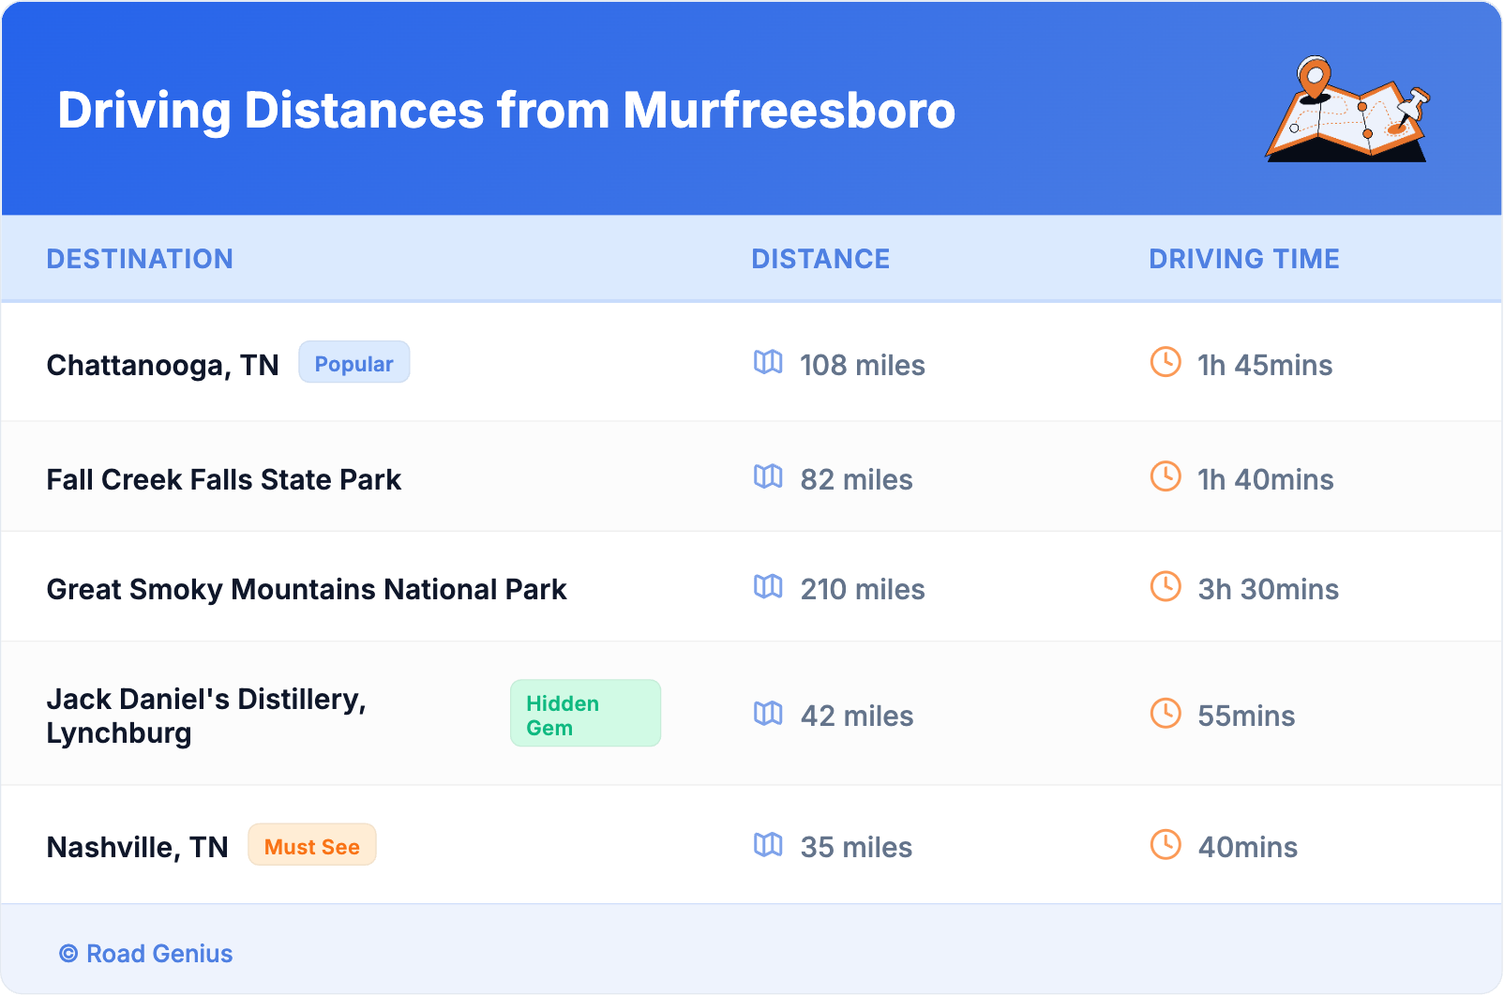The width and height of the screenshot is (1504, 996).
Task: Click the Driving Time column header
Action: [x=1243, y=259]
